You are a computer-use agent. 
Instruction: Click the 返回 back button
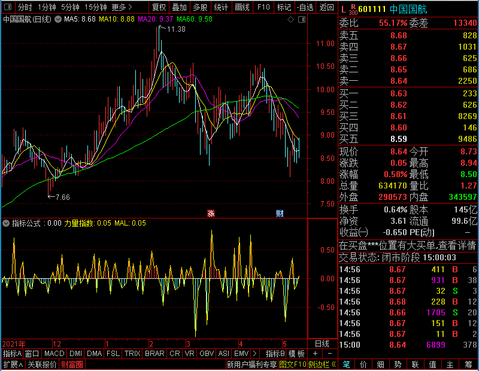[x=326, y=7]
